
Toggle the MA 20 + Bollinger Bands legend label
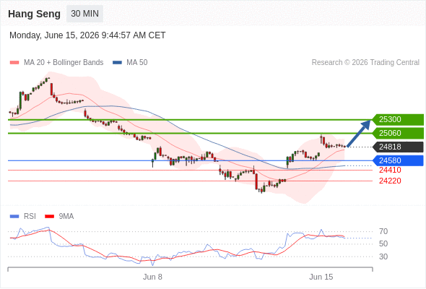[x=64, y=63]
